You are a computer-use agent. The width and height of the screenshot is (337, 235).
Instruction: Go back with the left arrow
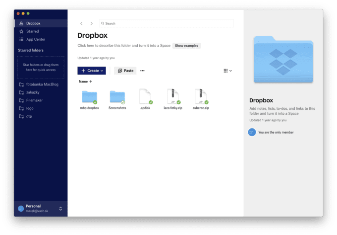click(82, 23)
